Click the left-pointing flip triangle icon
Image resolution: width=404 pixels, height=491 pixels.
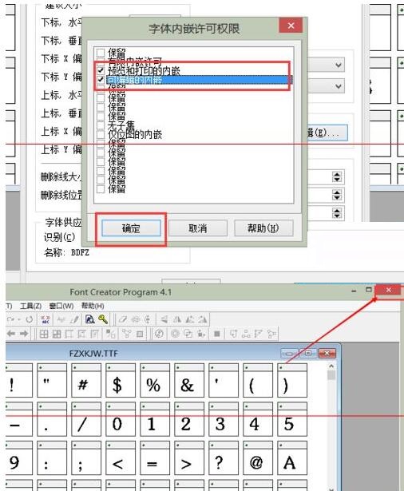[x=164, y=319]
